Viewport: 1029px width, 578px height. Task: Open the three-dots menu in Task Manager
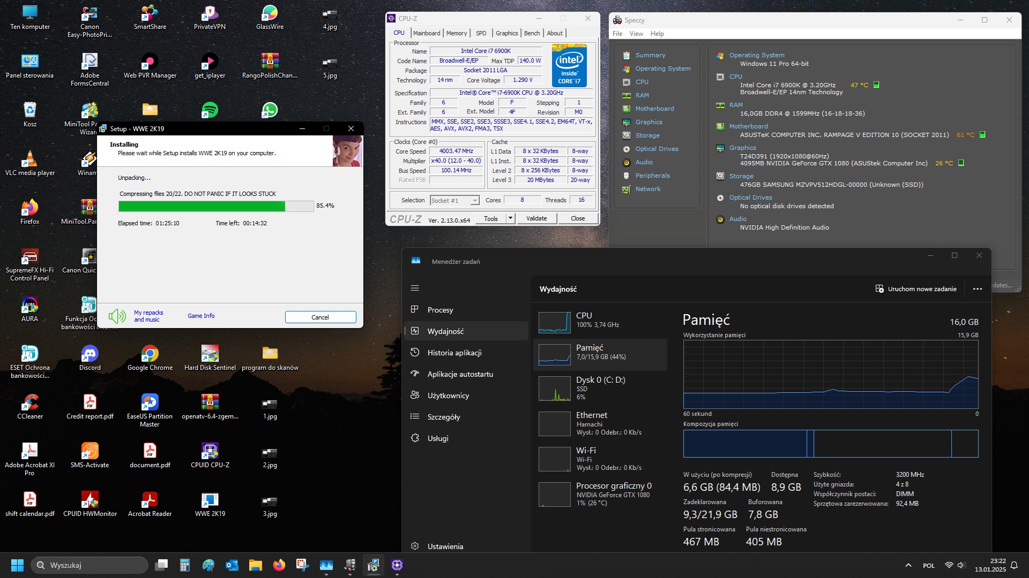pyautogui.click(x=978, y=289)
